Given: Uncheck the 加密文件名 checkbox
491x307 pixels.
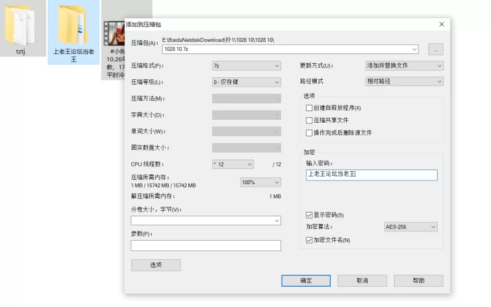Looking at the screenshot, I should [309, 240].
